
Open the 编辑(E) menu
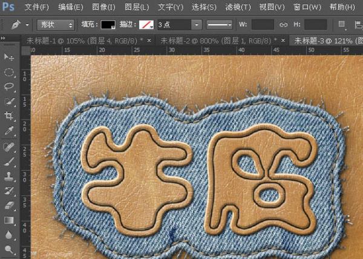click(71, 7)
